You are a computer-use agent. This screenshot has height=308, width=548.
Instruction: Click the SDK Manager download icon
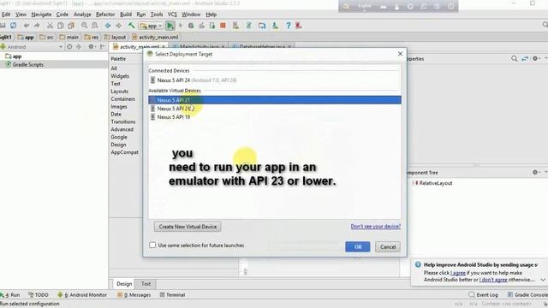coord(276,26)
